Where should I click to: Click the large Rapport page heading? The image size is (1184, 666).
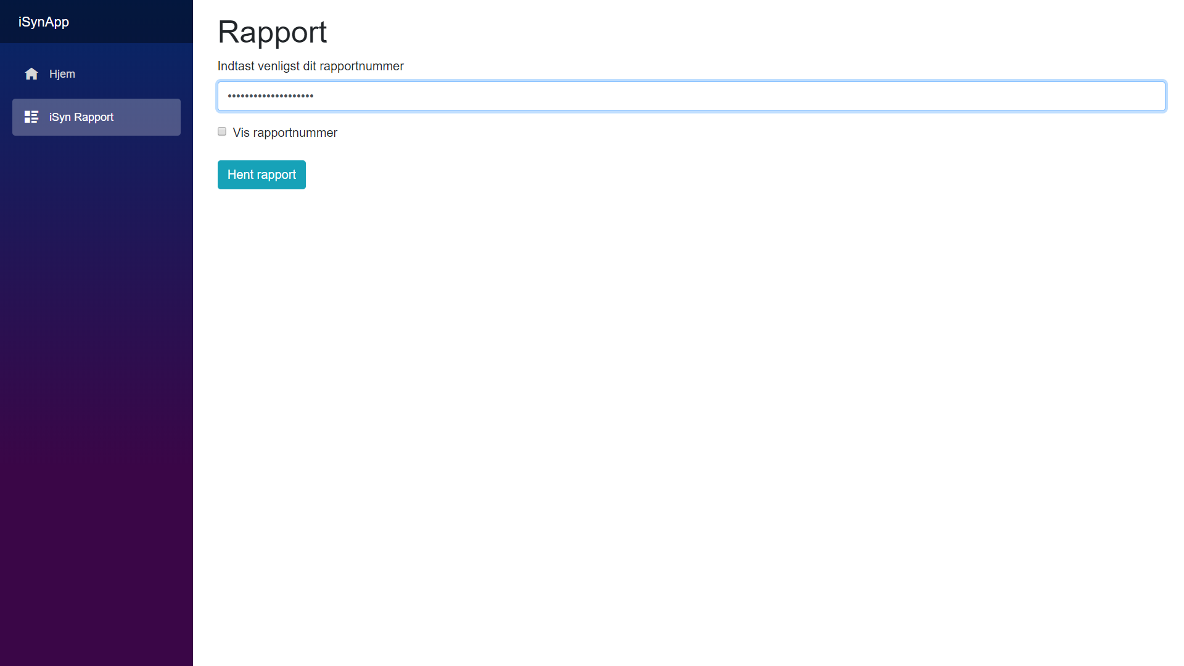point(272,32)
